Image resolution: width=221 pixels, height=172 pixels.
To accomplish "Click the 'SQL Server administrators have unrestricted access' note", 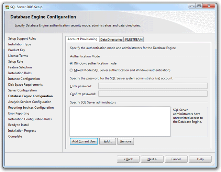I will (x=188, y=116).
